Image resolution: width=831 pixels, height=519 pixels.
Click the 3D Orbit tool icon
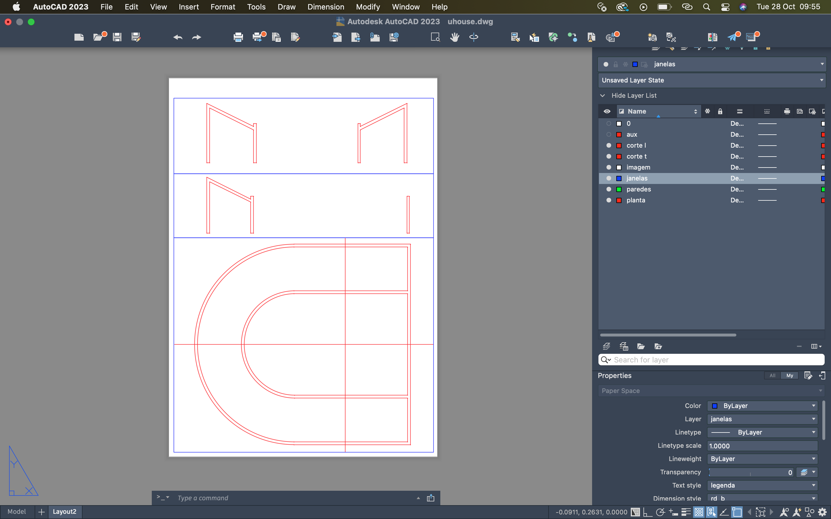tap(473, 37)
